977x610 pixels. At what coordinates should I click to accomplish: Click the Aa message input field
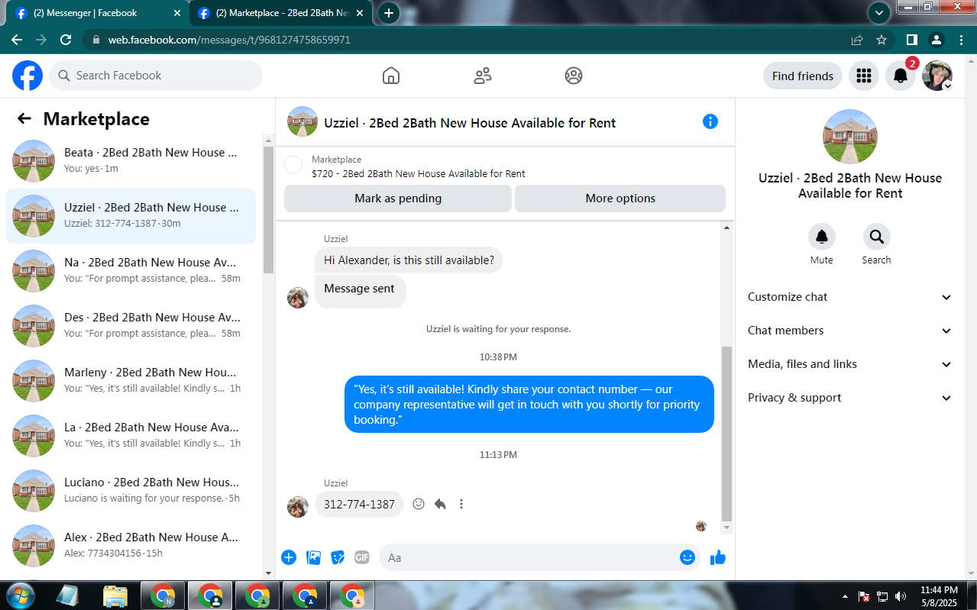click(529, 557)
